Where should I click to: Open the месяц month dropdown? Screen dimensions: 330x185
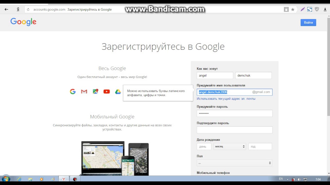click(230, 146)
